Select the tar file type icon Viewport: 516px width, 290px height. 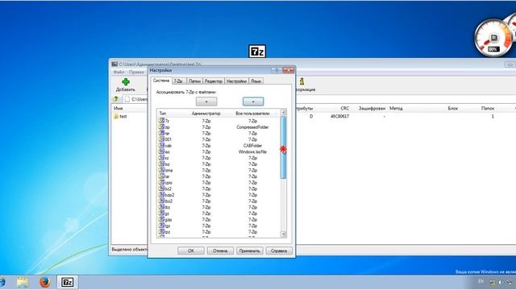pos(161,176)
